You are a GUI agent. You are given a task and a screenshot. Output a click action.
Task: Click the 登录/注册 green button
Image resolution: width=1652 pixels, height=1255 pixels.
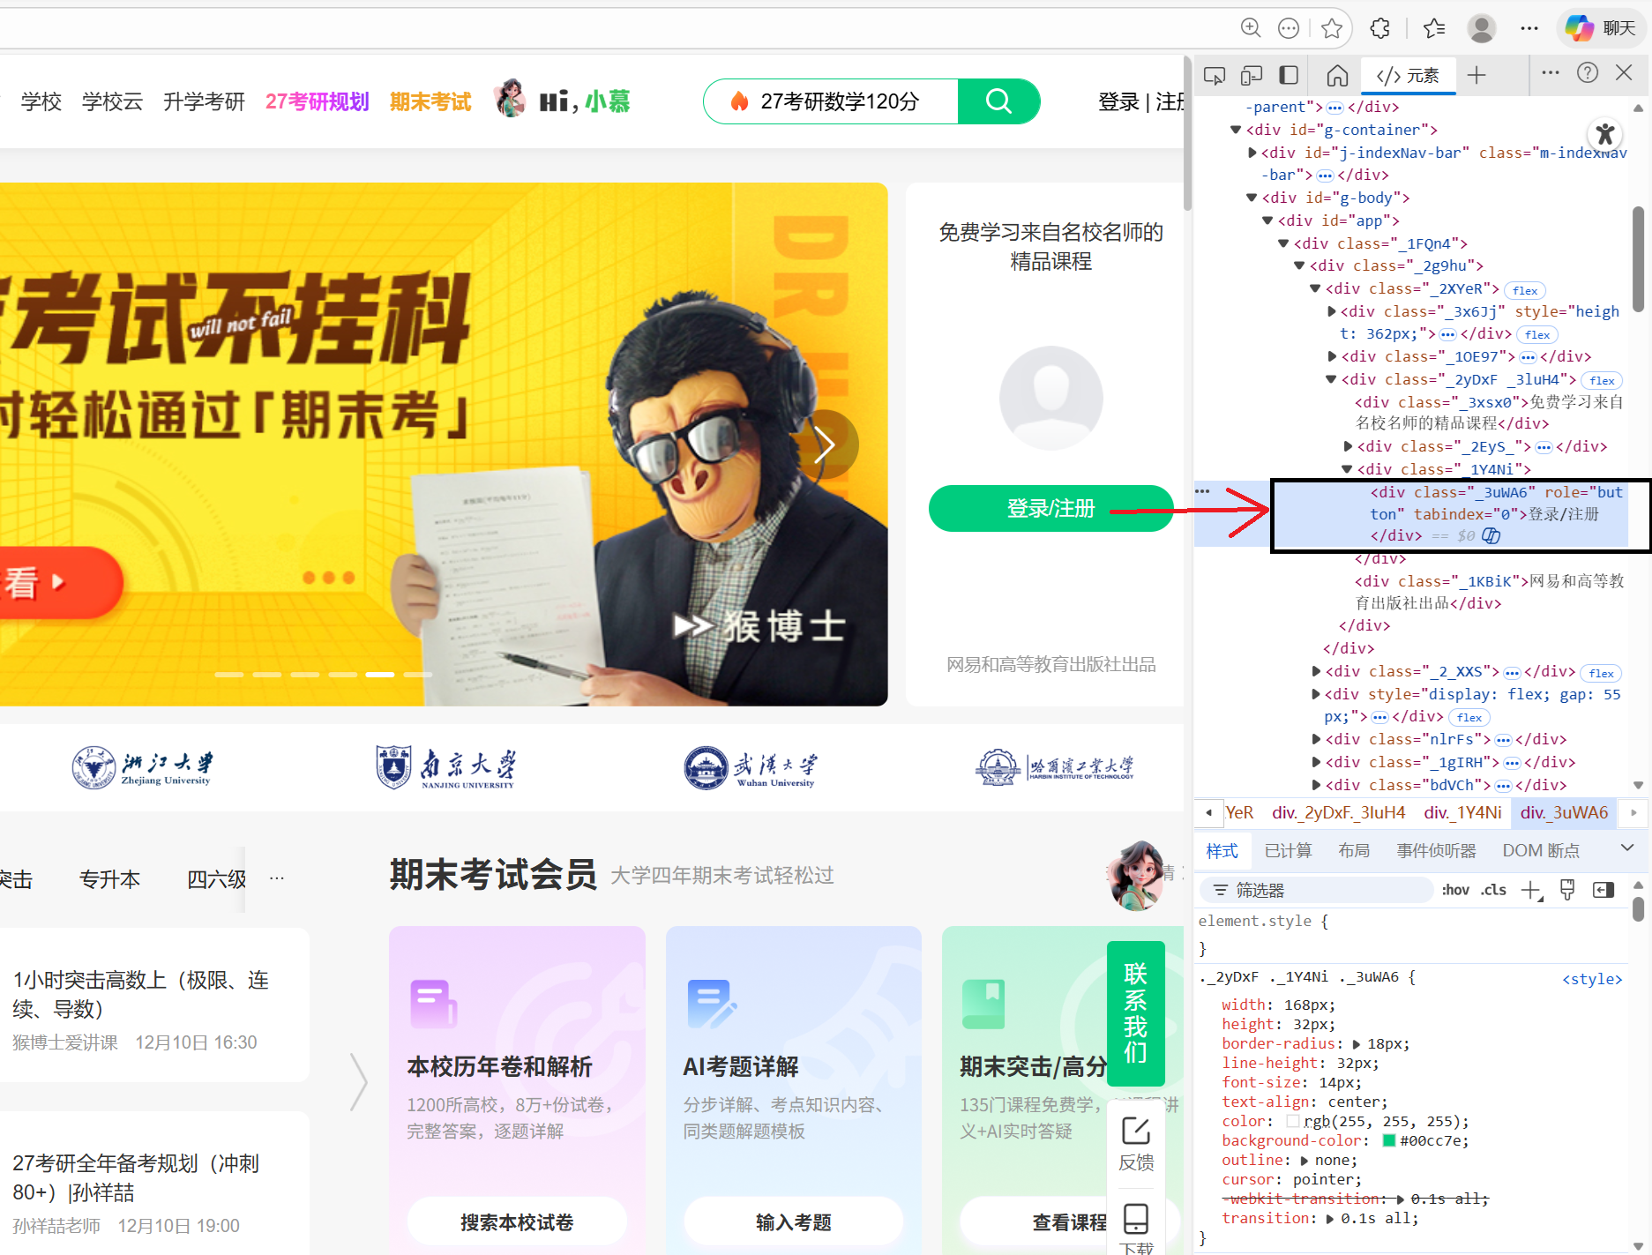click(1050, 508)
